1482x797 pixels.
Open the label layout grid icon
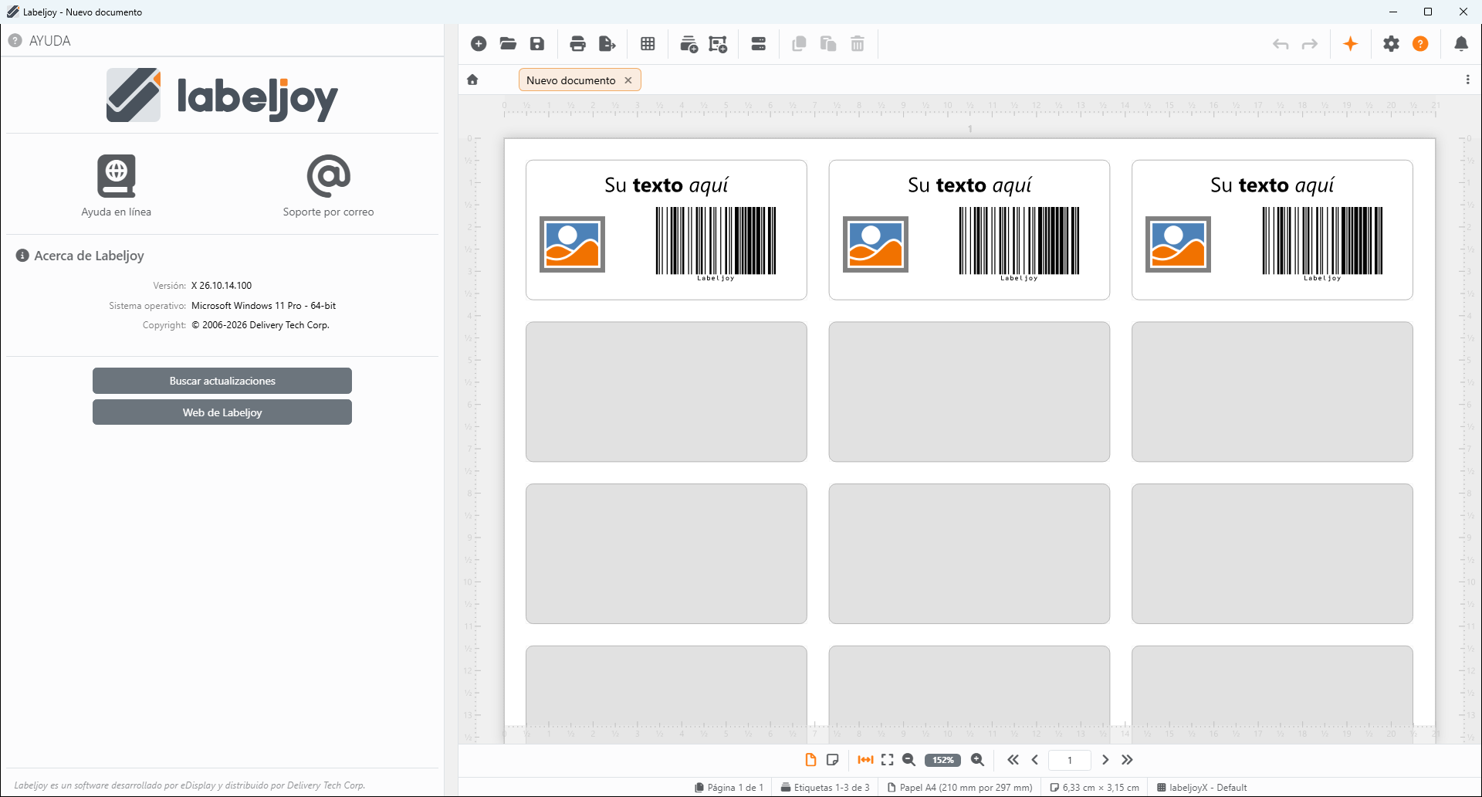(648, 44)
